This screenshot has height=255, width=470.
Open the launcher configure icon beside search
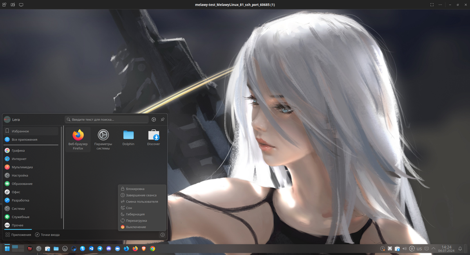(x=154, y=120)
